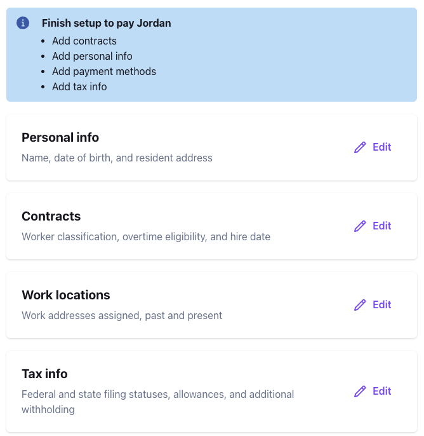Click the 'Add contracts' item in the banner
Screen dimensions: 424x436
84,41
